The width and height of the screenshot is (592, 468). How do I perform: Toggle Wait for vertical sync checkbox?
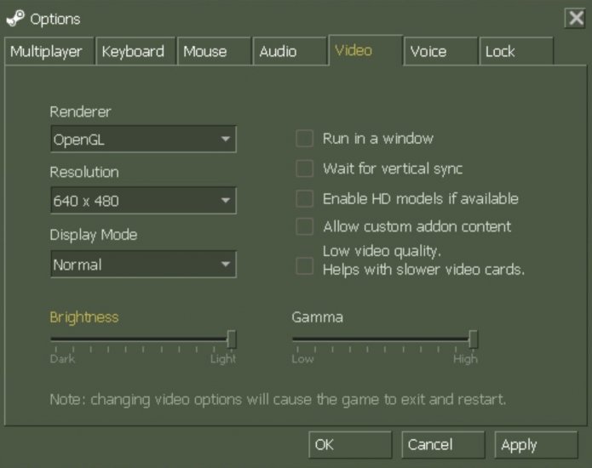coord(304,168)
